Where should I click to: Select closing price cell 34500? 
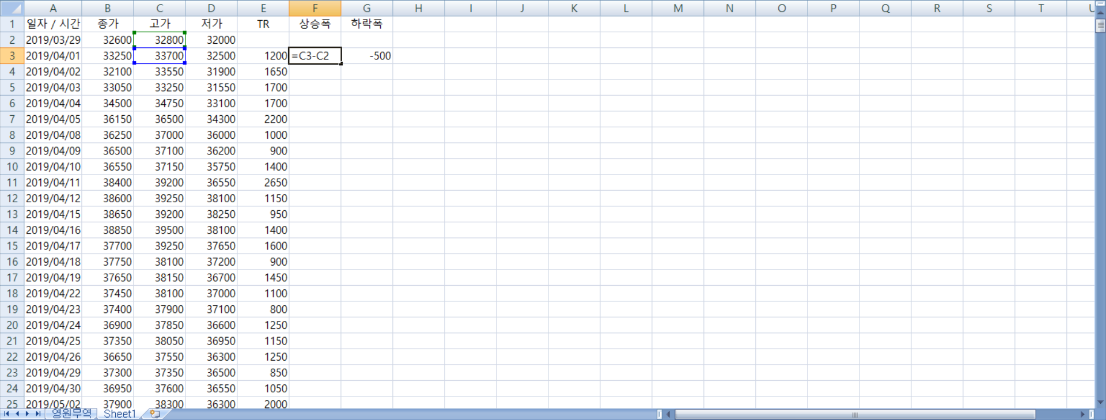pos(108,103)
